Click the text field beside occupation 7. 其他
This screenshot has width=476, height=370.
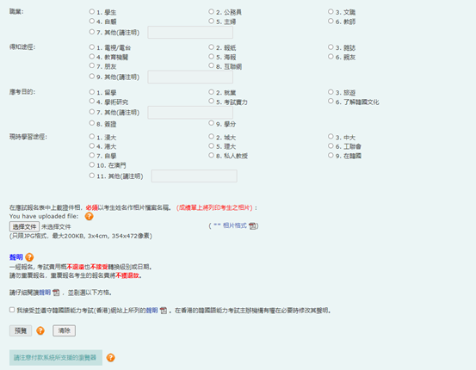(x=190, y=32)
